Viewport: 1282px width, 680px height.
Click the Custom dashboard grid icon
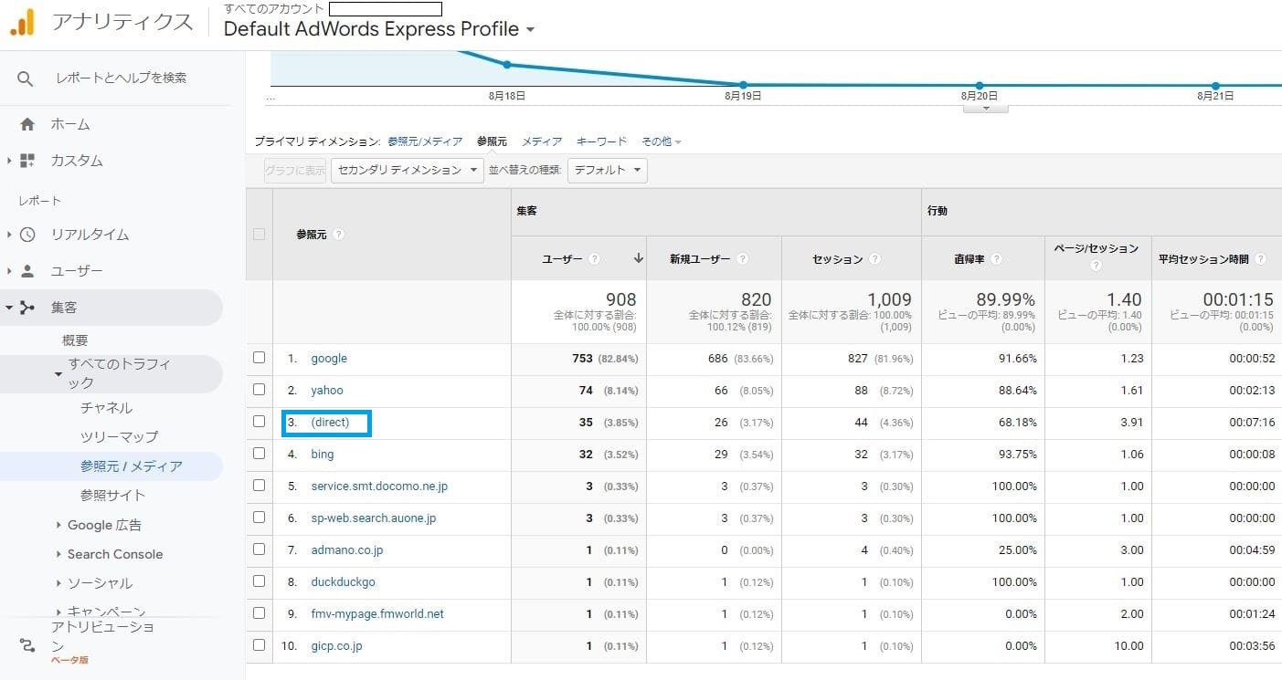pyautogui.click(x=27, y=161)
